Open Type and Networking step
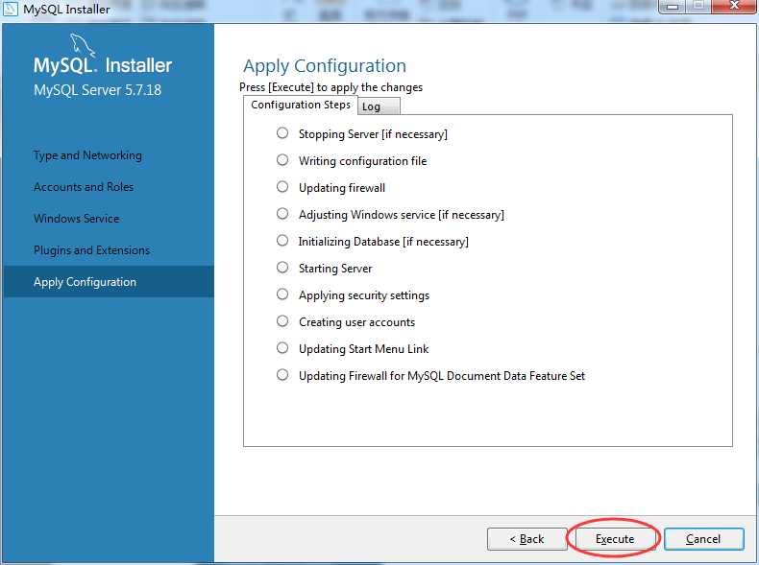The height and width of the screenshot is (565, 759). pyautogui.click(x=87, y=155)
